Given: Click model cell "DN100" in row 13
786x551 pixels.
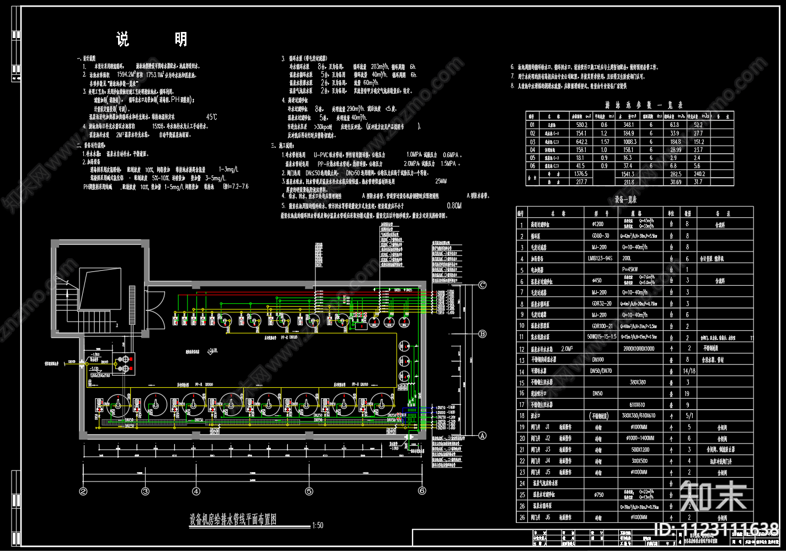Looking at the screenshot, I should click(598, 360).
